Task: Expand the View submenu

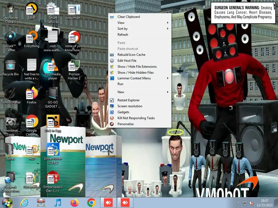Action: tap(140, 23)
